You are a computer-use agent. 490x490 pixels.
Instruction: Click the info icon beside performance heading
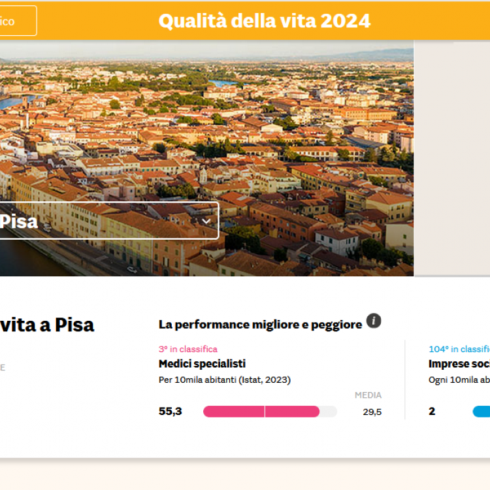(374, 321)
